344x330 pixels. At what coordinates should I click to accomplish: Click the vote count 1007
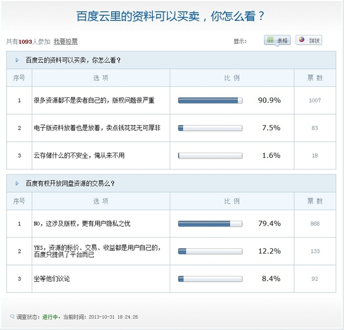coord(315,100)
